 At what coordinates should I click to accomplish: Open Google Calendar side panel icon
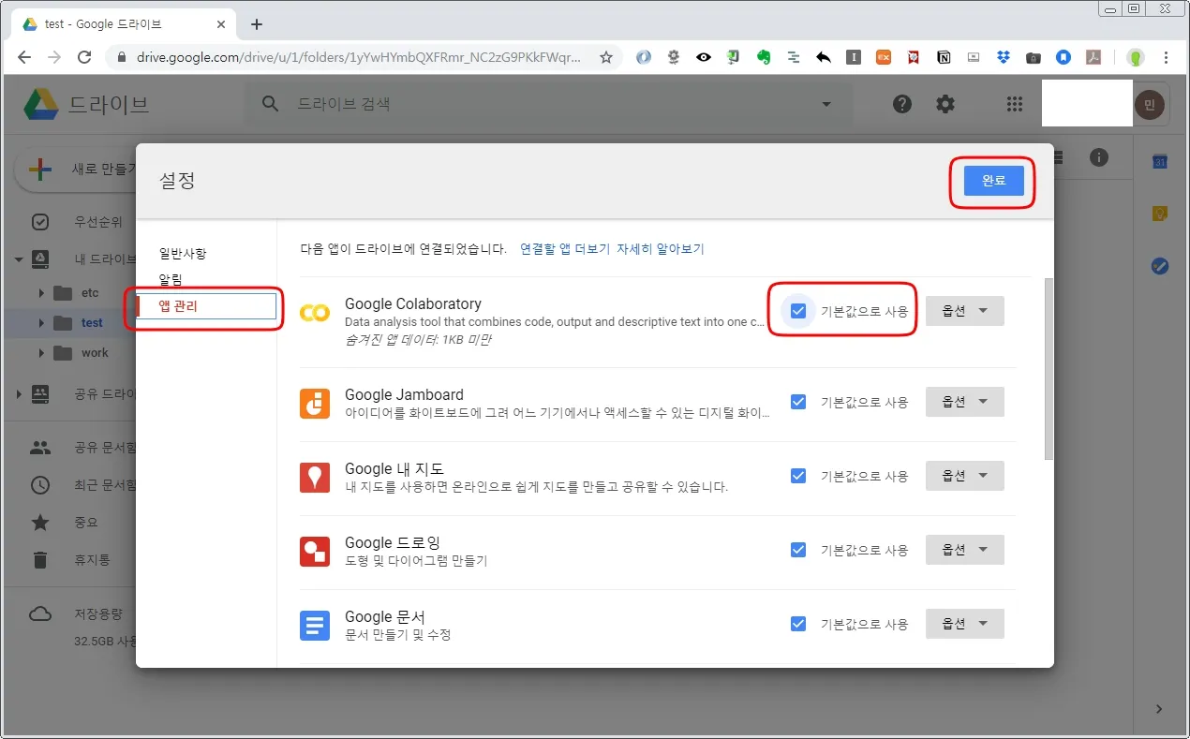point(1160,162)
